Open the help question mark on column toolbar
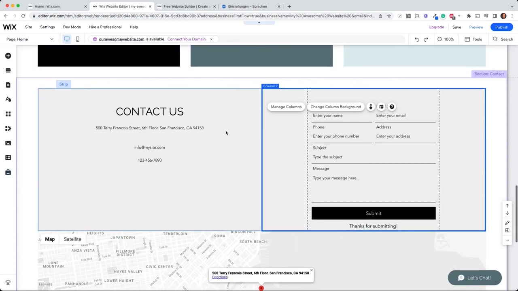This screenshot has height=291, width=518. [x=392, y=107]
